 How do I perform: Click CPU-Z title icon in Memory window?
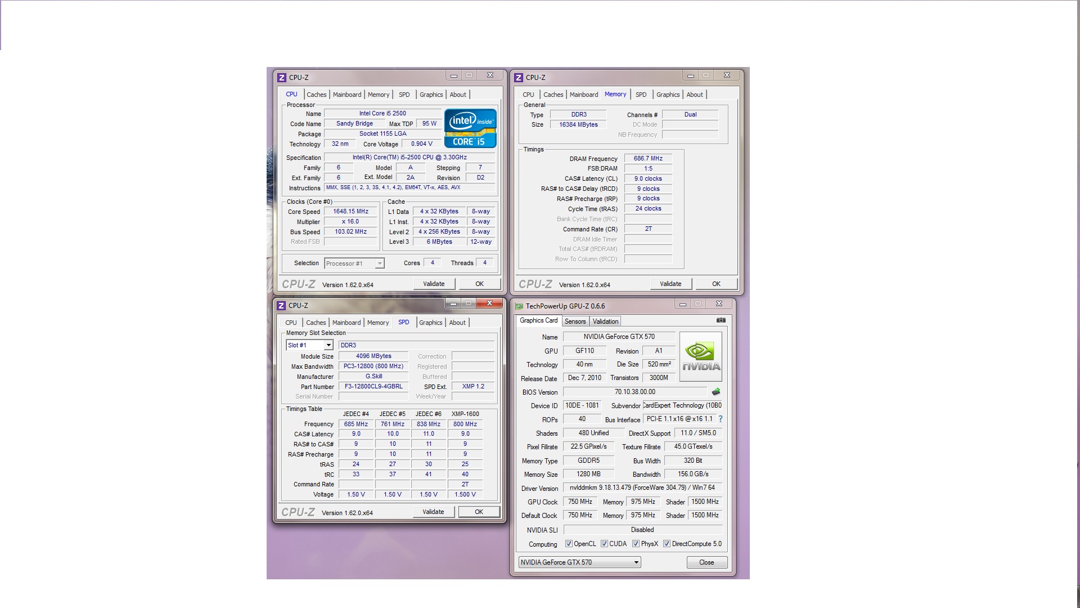(x=519, y=78)
